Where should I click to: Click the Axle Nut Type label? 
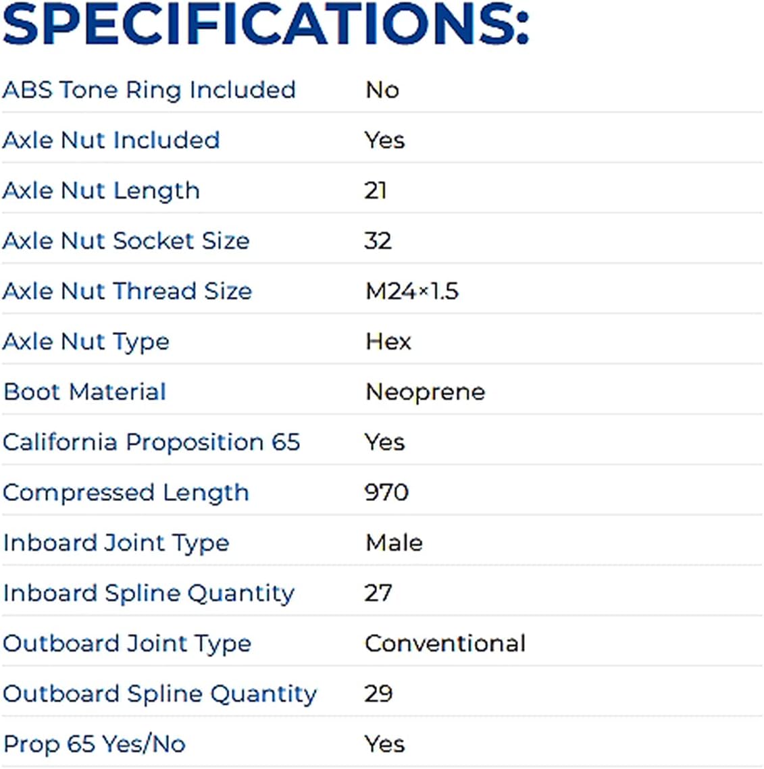pos(86,342)
